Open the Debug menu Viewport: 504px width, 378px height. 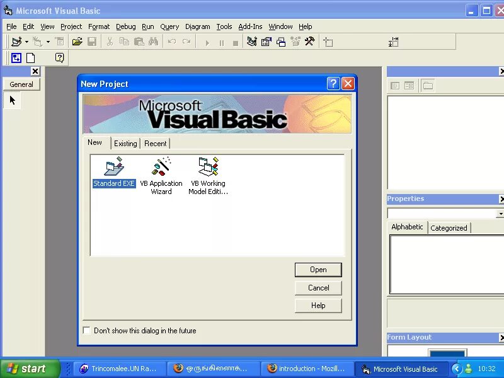tap(125, 26)
